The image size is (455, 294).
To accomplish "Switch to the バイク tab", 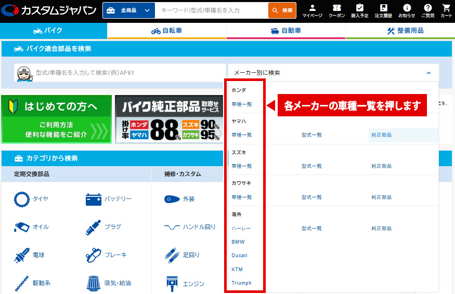I will (54, 31).
